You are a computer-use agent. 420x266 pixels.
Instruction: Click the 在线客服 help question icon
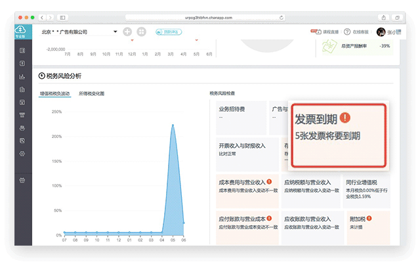click(347, 32)
